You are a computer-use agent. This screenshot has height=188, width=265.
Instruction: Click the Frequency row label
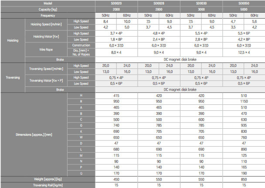pyautogui.click(x=48, y=16)
